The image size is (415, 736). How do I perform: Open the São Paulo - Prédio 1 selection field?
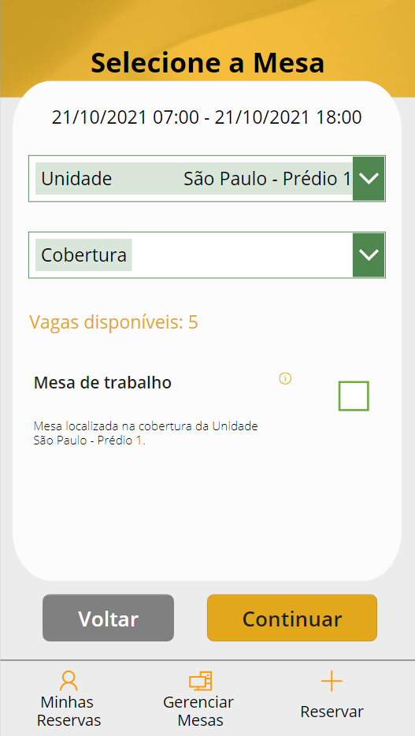click(207, 179)
